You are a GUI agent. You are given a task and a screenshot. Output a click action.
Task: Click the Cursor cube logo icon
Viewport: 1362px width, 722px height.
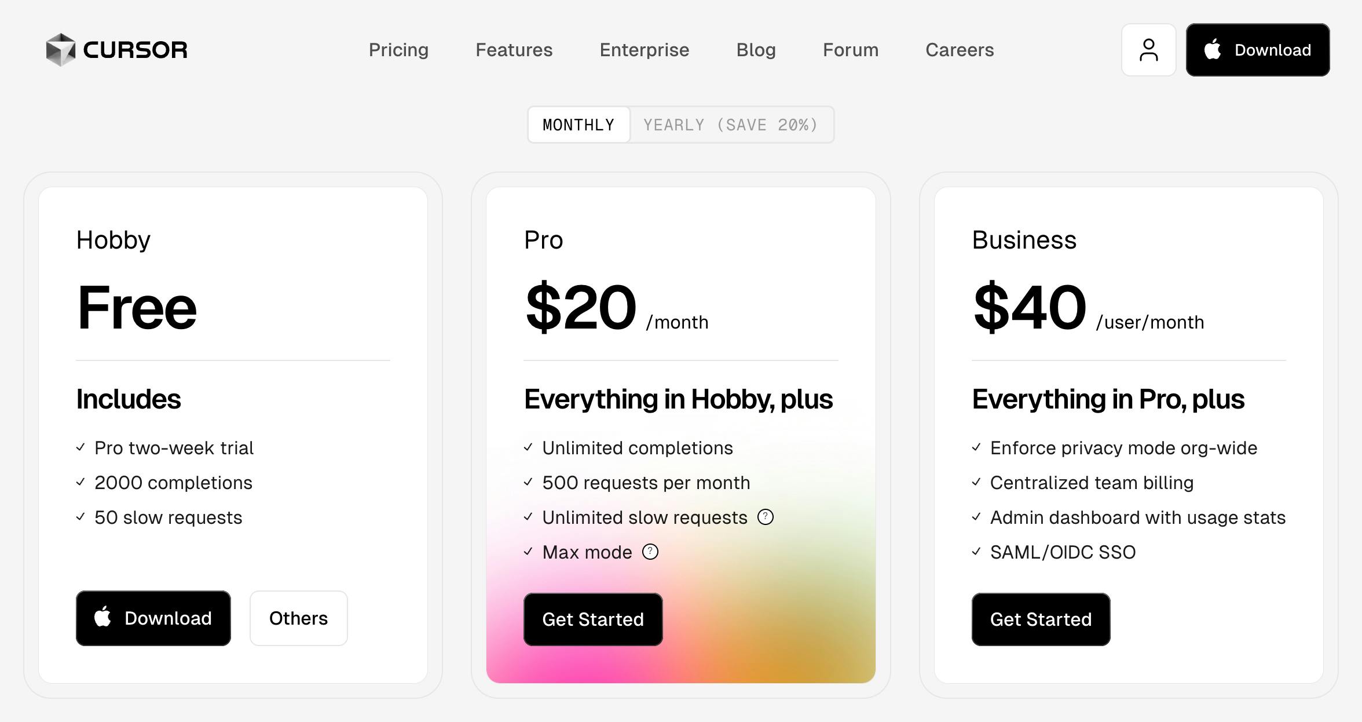[x=61, y=50]
